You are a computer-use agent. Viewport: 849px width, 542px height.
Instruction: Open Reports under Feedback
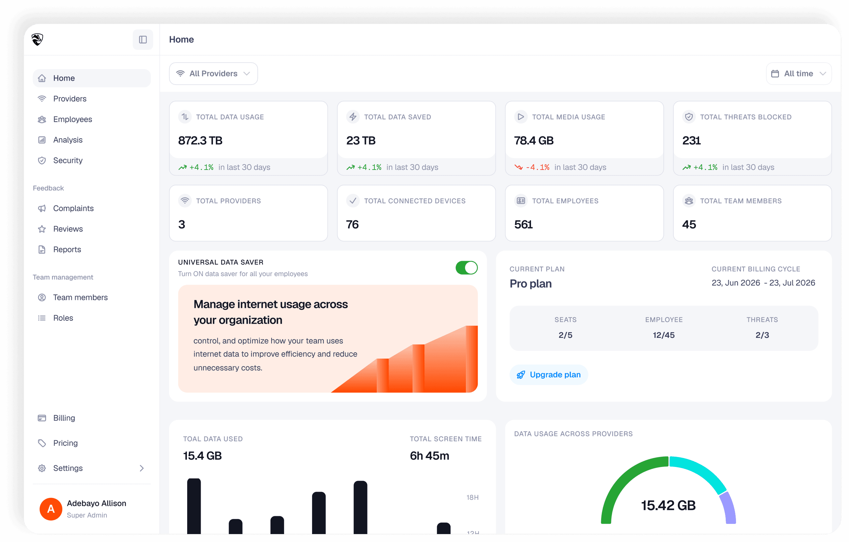pyautogui.click(x=92, y=249)
